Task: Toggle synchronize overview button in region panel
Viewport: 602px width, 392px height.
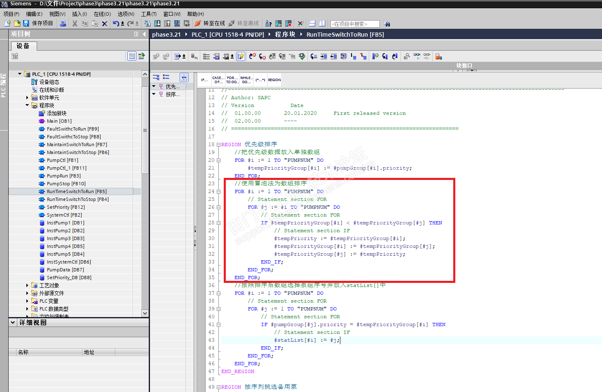Action: (x=184, y=77)
